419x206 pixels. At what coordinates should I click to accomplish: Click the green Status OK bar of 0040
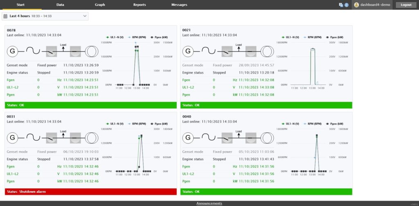point(266,192)
